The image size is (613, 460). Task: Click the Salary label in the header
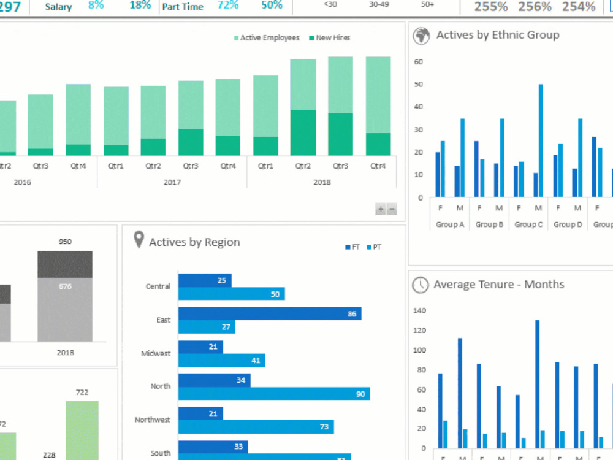click(x=58, y=7)
